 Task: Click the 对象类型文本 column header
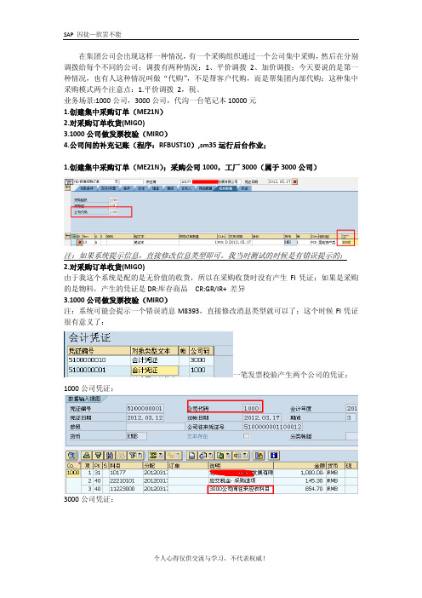pyautogui.click(x=155, y=350)
